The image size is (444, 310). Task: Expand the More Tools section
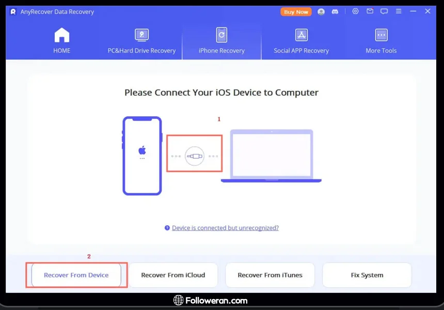pos(381,41)
